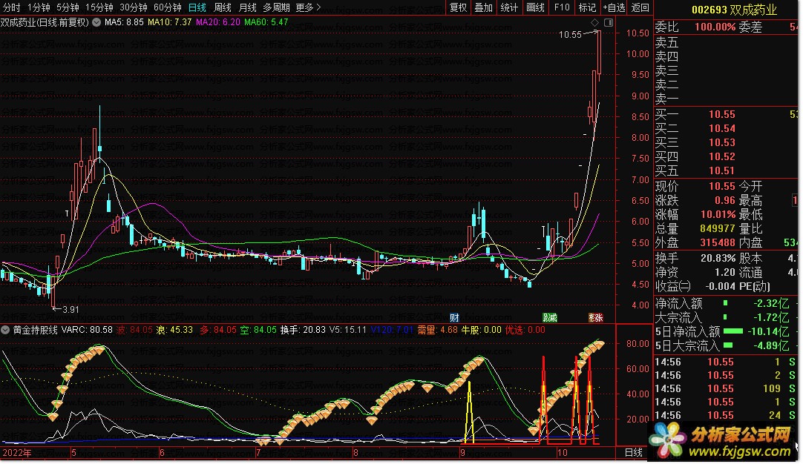Select the 日线 daily chart tab
Image resolution: width=803 pixels, height=464 pixels.
(x=197, y=7)
